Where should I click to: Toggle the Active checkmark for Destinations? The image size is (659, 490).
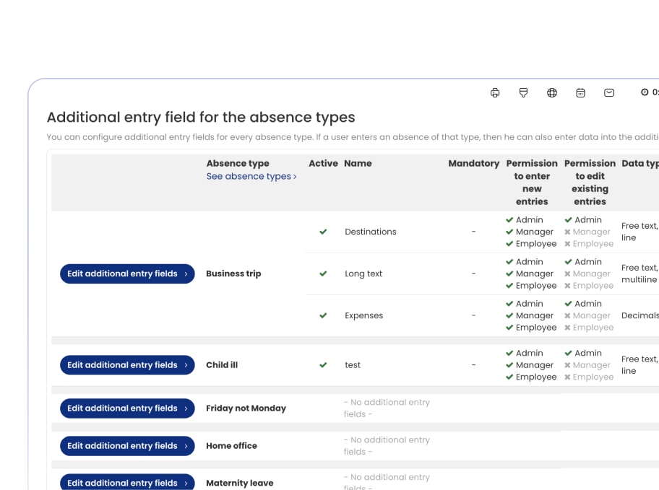point(323,232)
